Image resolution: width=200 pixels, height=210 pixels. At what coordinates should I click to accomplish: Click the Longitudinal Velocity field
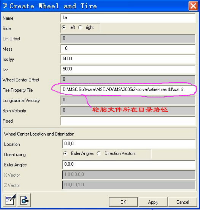tap(128, 100)
